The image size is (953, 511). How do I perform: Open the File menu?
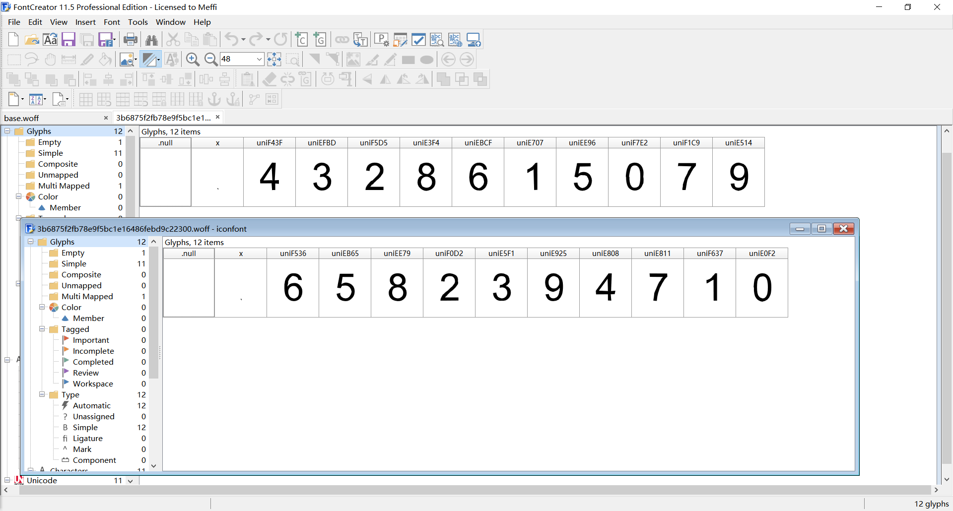[x=14, y=22]
